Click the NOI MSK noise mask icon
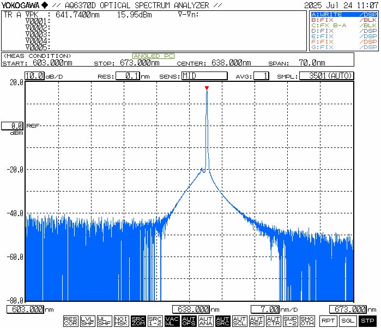This screenshot has height=328, width=381. pos(121,321)
